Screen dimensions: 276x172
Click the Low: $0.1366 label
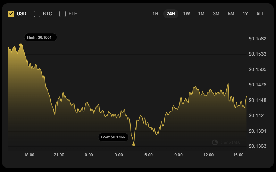tap(114, 137)
